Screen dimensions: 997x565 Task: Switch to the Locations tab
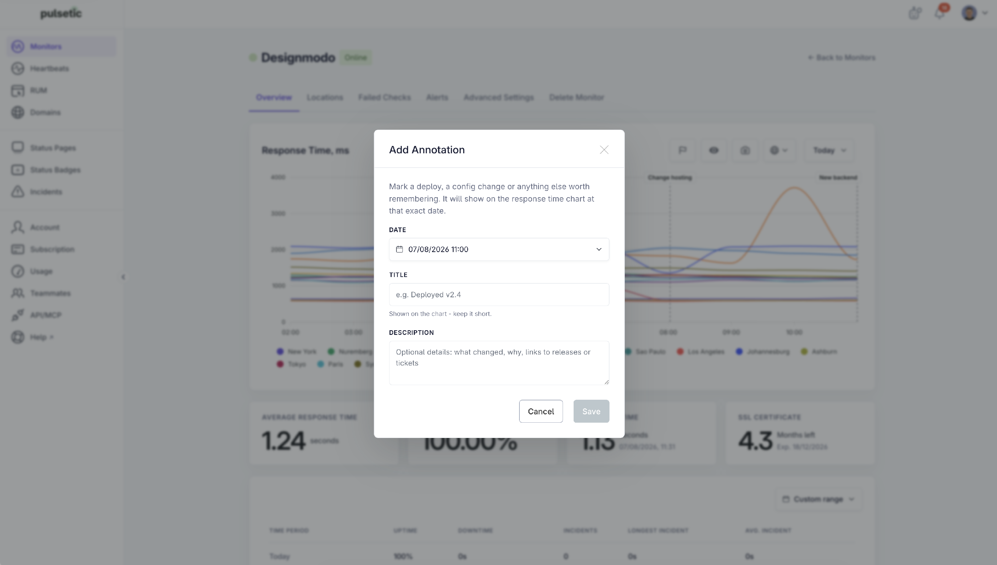pyautogui.click(x=325, y=97)
